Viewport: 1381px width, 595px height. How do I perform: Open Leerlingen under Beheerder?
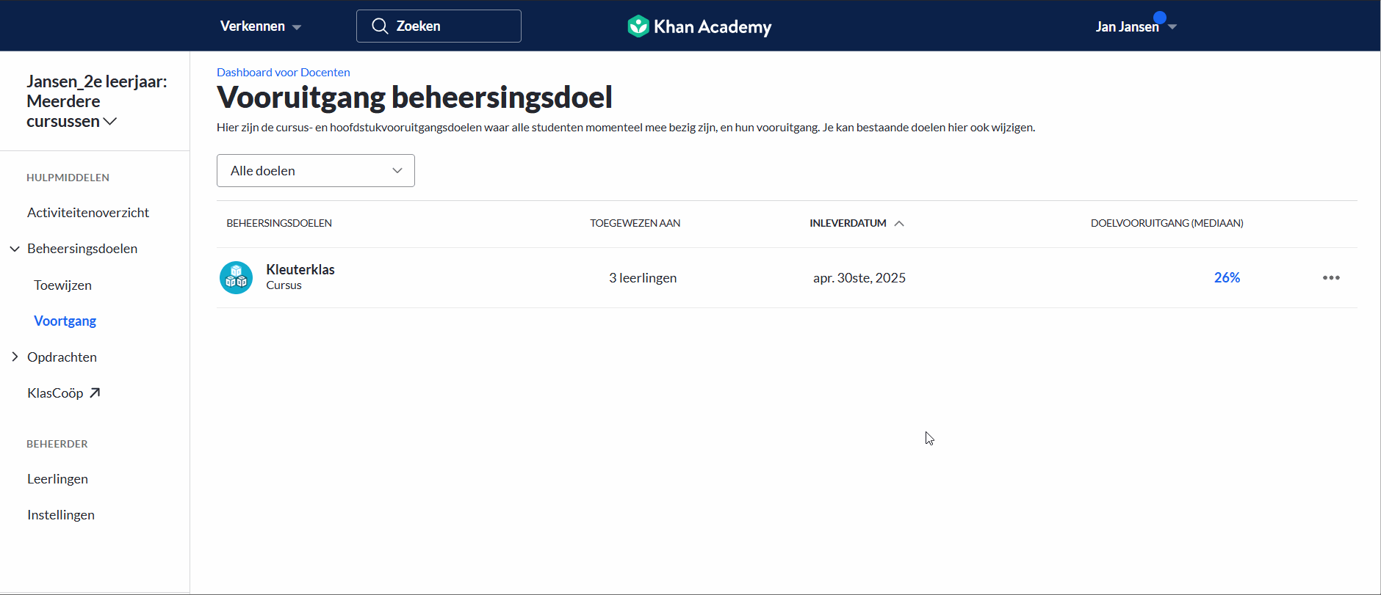pyautogui.click(x=57, y=479)
